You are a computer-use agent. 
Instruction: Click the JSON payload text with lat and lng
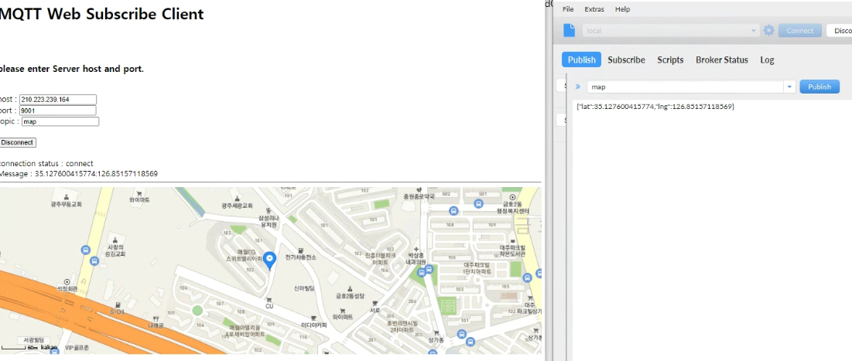click(x=655, y=107)
